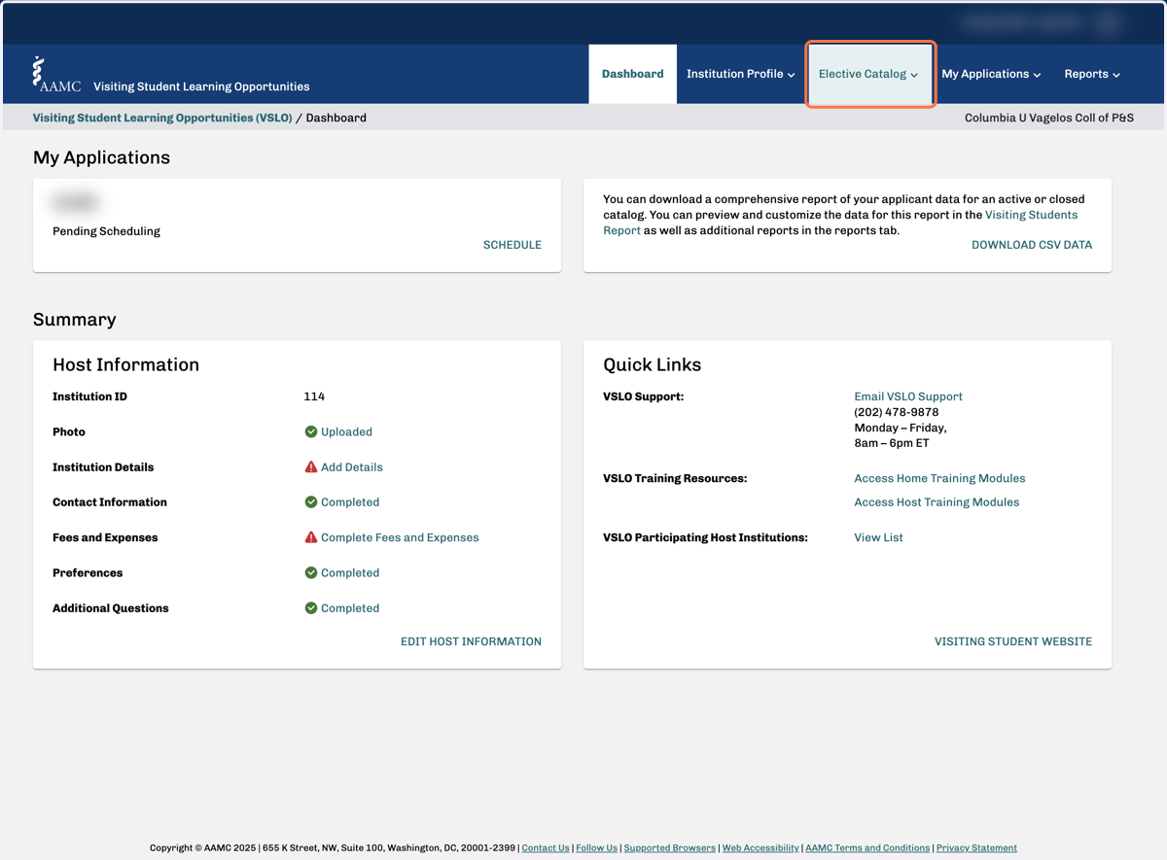Image resolution: width=1167 pixels, height=860 pixels.
Task: Click the phone number (202) 478-9878
Action: click(897, 412)
